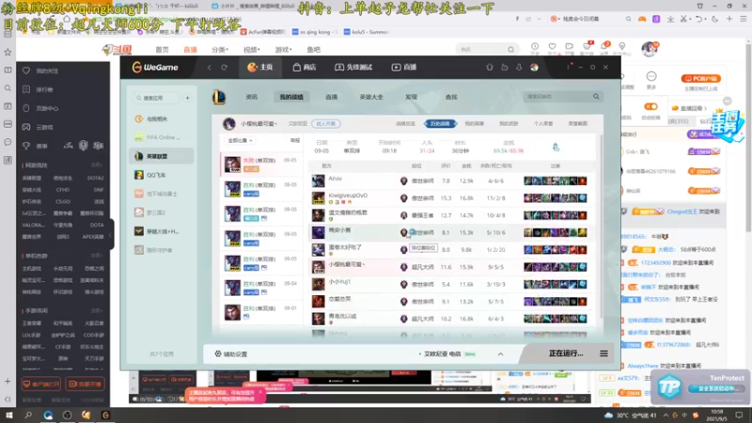This screenshot has height=423, width=752.
Task: Expand 网游竞技 全部 category list
Action: point(97,165)
